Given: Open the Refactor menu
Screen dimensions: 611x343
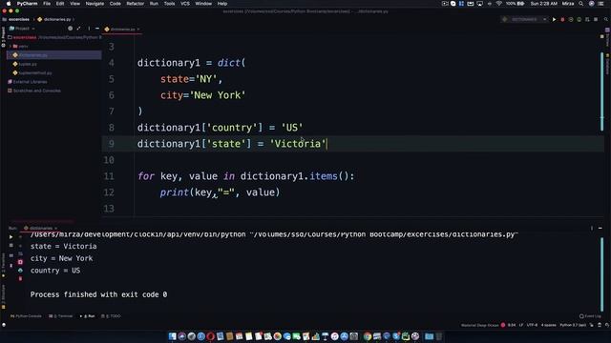Looking at the screenshot, I should [x=136, y=4].
